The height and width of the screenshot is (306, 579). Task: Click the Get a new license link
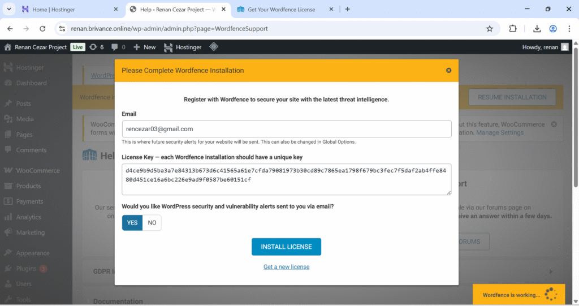click(286, 266)
